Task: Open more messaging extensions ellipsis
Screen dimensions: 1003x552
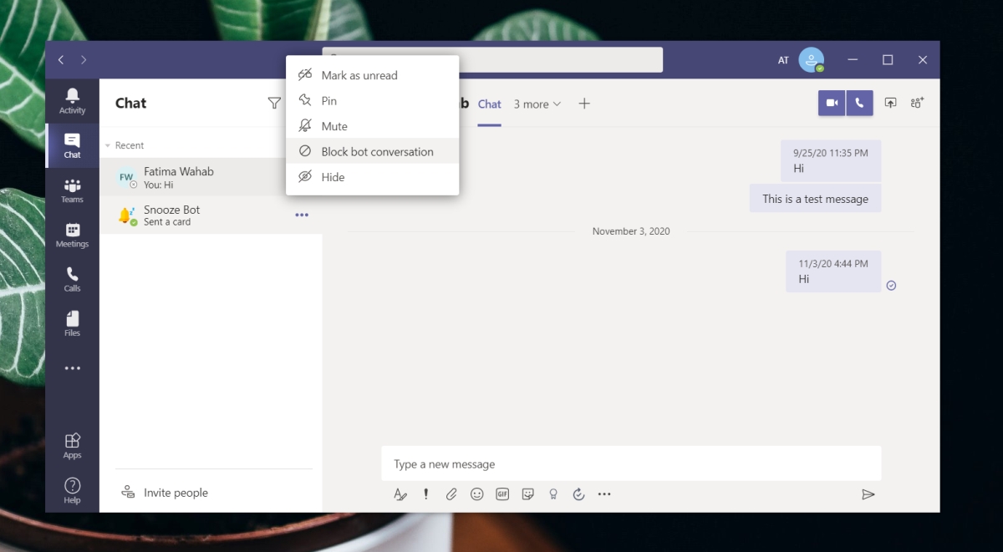Action: tap(604, 494)
